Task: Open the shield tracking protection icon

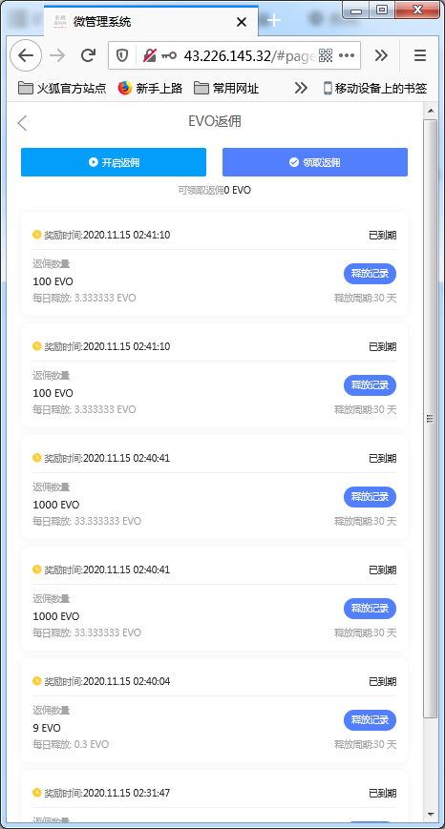Action: [x=122, y=55]
